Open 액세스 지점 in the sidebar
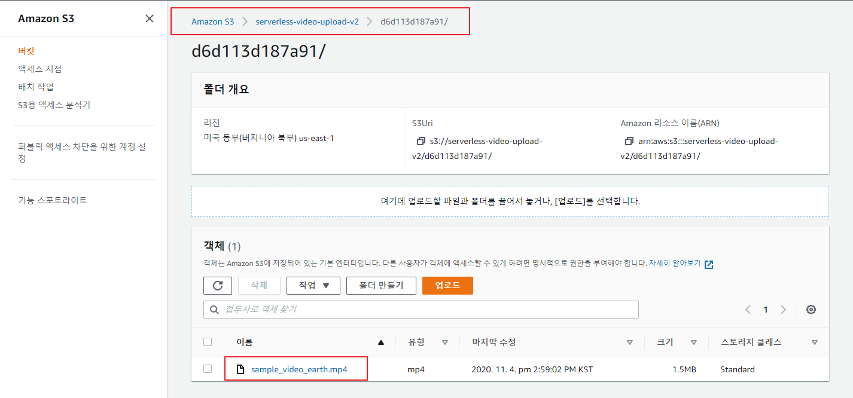853x398 pixels. click(x=40, y=69)
